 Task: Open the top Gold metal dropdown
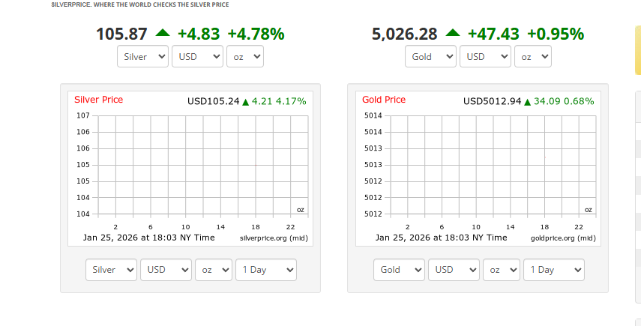(x=430, y=57)
